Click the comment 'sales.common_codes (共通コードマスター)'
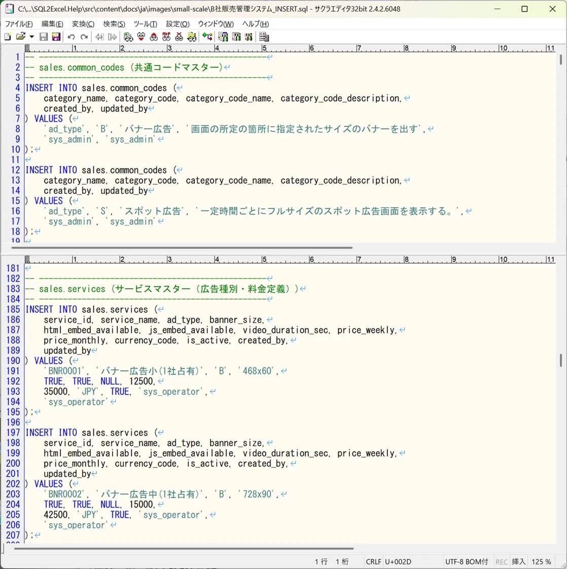Screen dimensions: 567x569 pos(131,67)
